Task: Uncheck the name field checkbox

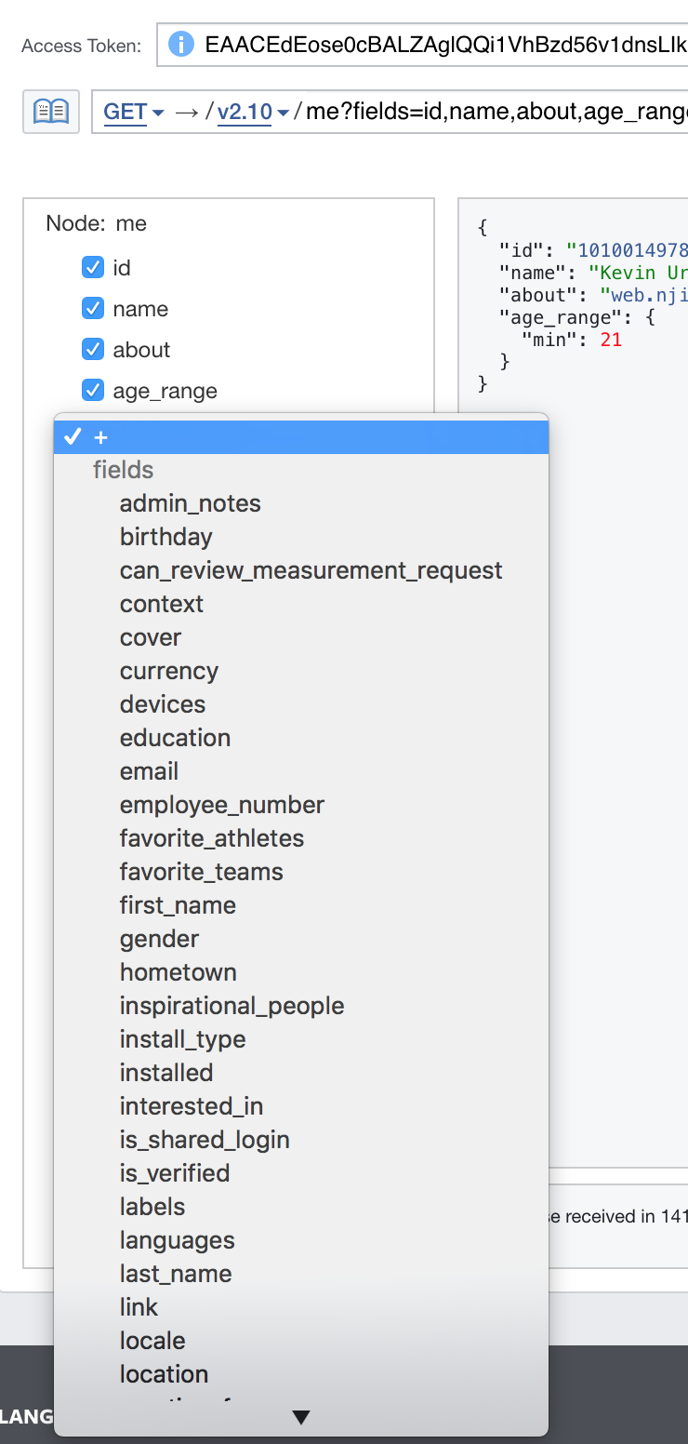Action: (93, 308)
